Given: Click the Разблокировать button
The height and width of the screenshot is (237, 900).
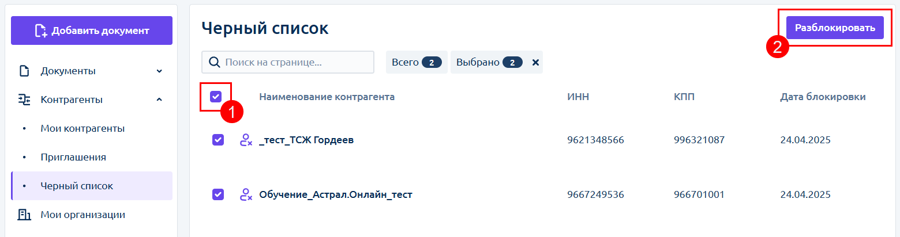Looking at the screenshot, I should point(835,28).
